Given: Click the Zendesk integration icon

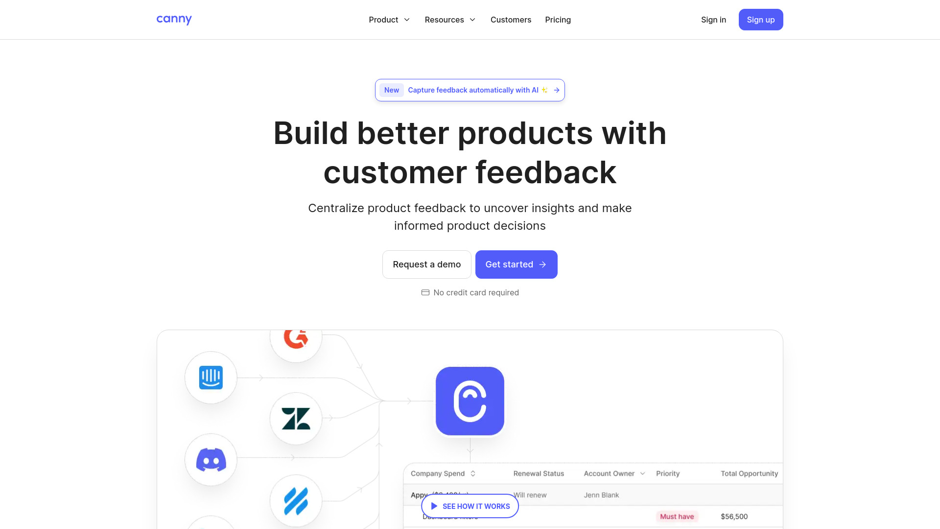Looking at the screenshot, I should tap(296, 419).
